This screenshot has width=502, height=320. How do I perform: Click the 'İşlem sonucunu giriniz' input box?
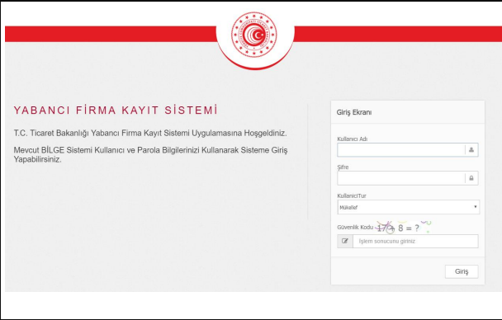click(415, 241)
